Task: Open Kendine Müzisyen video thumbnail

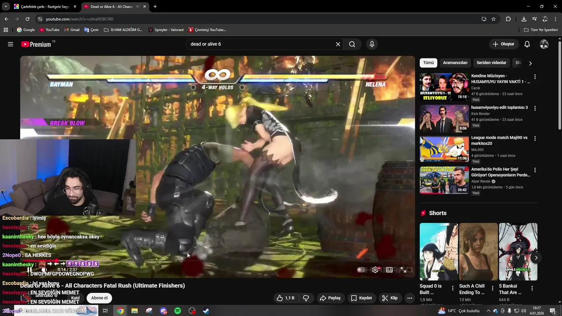Action: pos(444,87)
